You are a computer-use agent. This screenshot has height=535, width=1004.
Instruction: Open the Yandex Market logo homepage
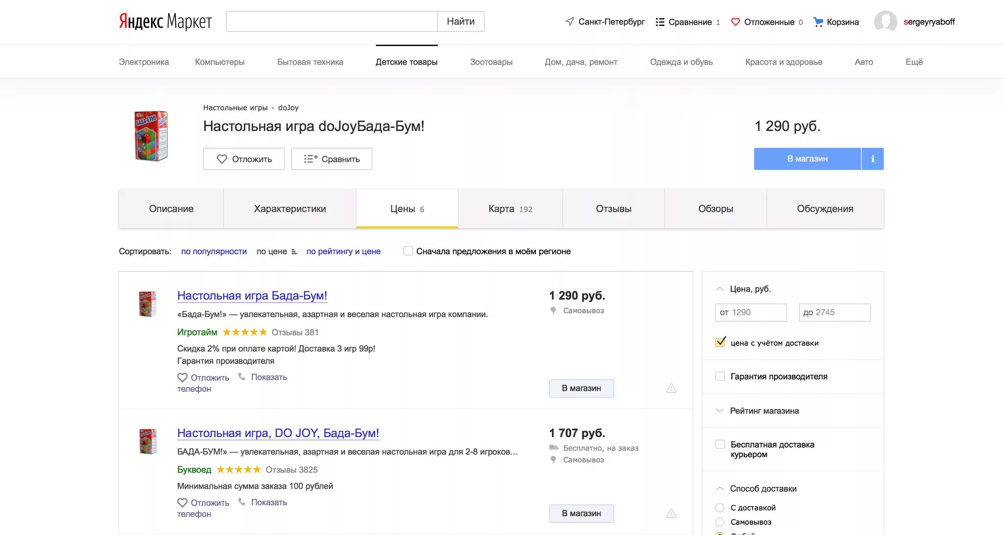(x=165, y=22)
